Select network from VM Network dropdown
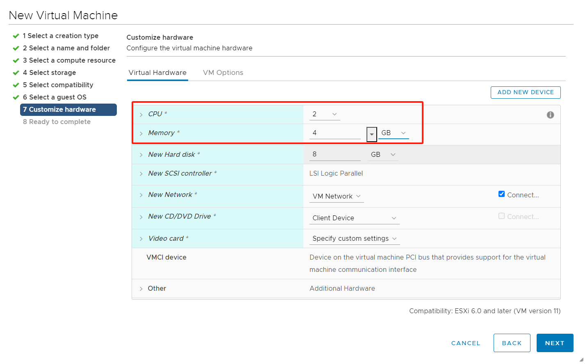This screenshot has height=364, width=585. [x=336, y=197]
